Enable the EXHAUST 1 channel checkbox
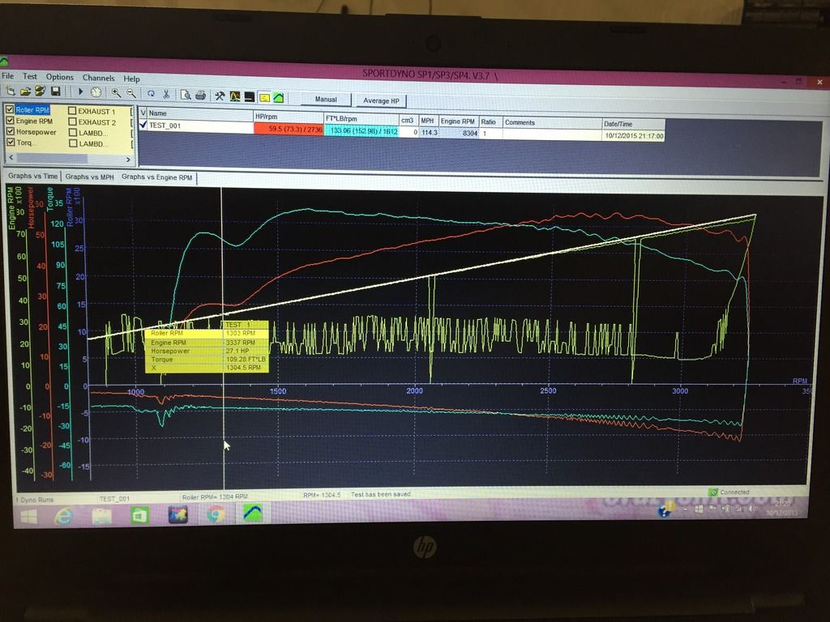The image size is (830, 622). (72, 112)
